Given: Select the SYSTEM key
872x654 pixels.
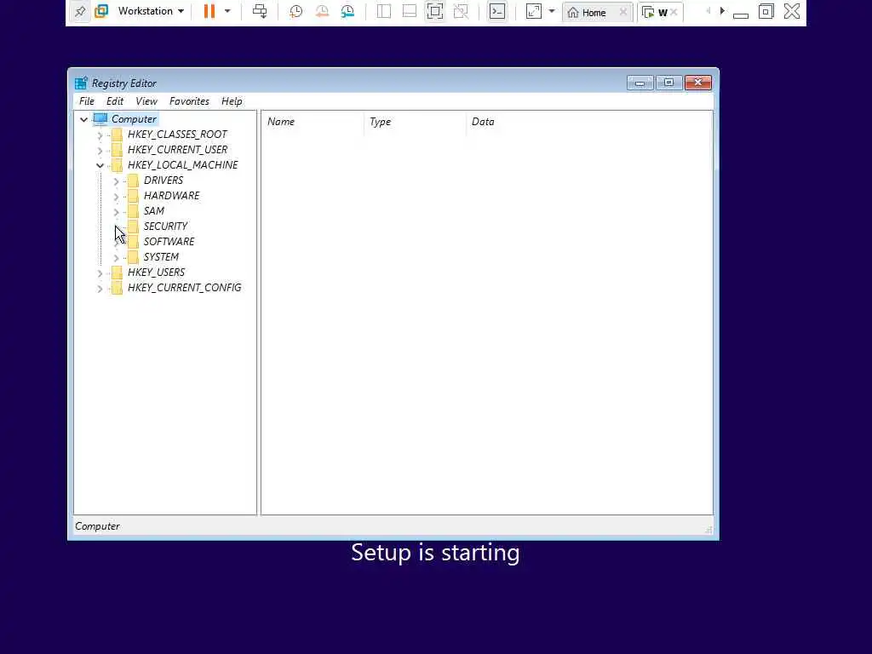Looking at the screenshot, I should pos(161,256).
